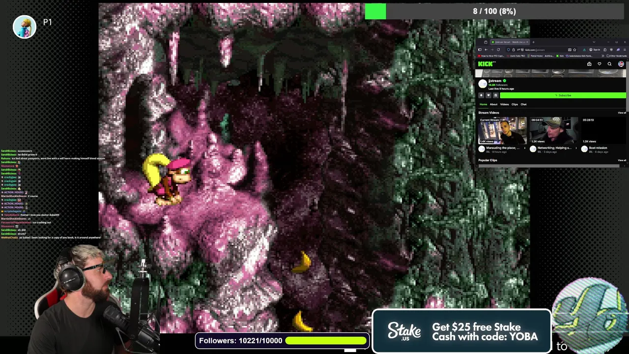Image resolution: width=629 pixels, height=354 pixels.
Task: Select the jjstream browser tab
Action: point(510,42)
